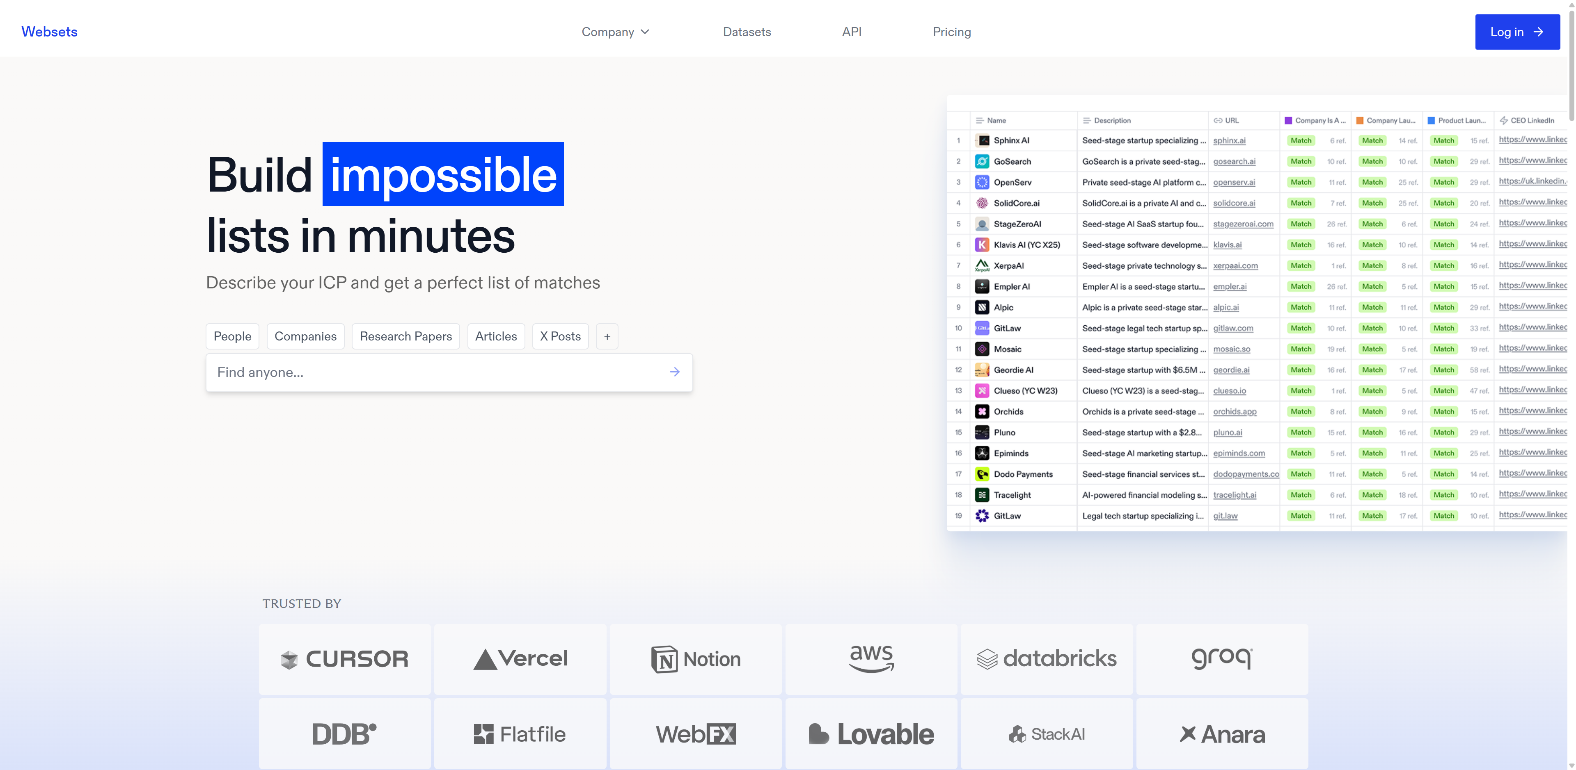Screen dimensions: 1576x770
Task: Click the Log in button
Action: coord(1516,32)
